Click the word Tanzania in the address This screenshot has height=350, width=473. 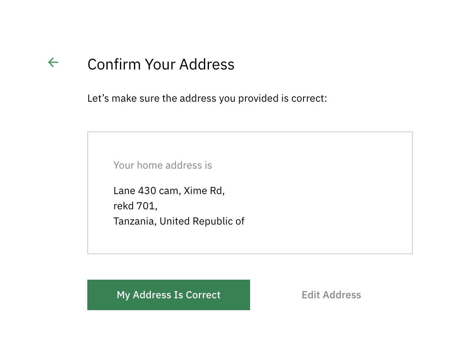(134, 221)
